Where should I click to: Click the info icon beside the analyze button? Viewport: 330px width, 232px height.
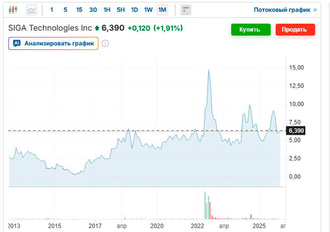tap(105, 43)
